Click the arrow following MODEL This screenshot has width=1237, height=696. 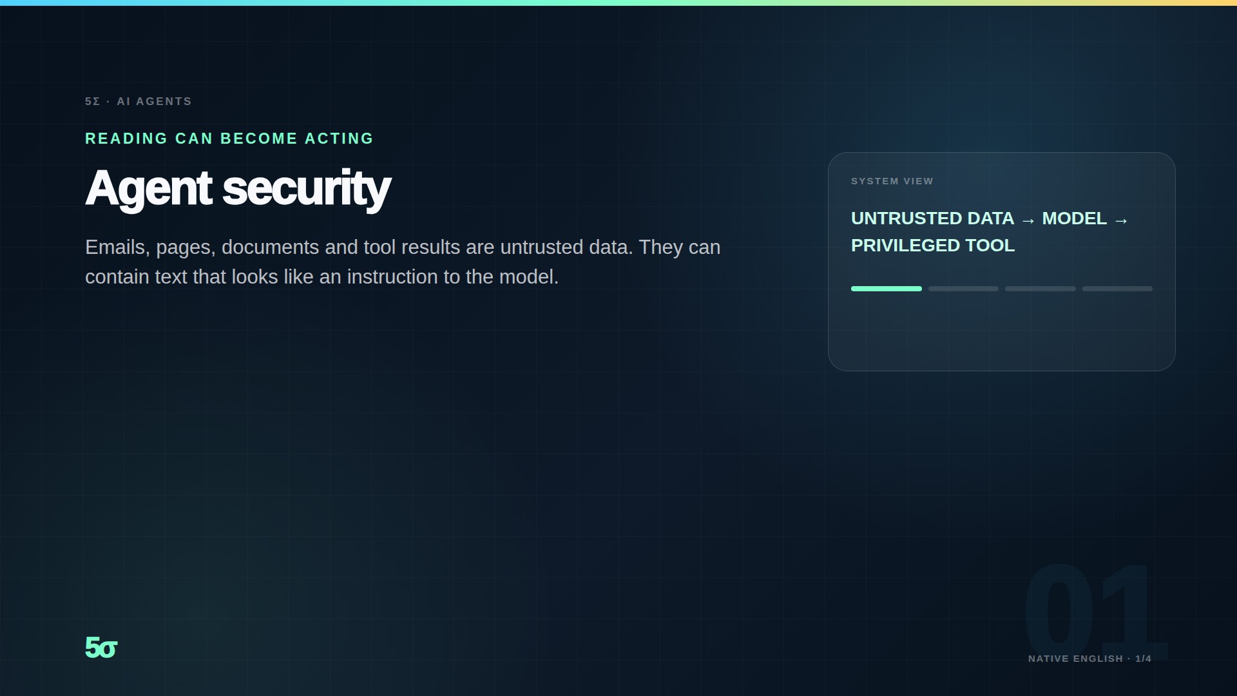click(1121, 220)
